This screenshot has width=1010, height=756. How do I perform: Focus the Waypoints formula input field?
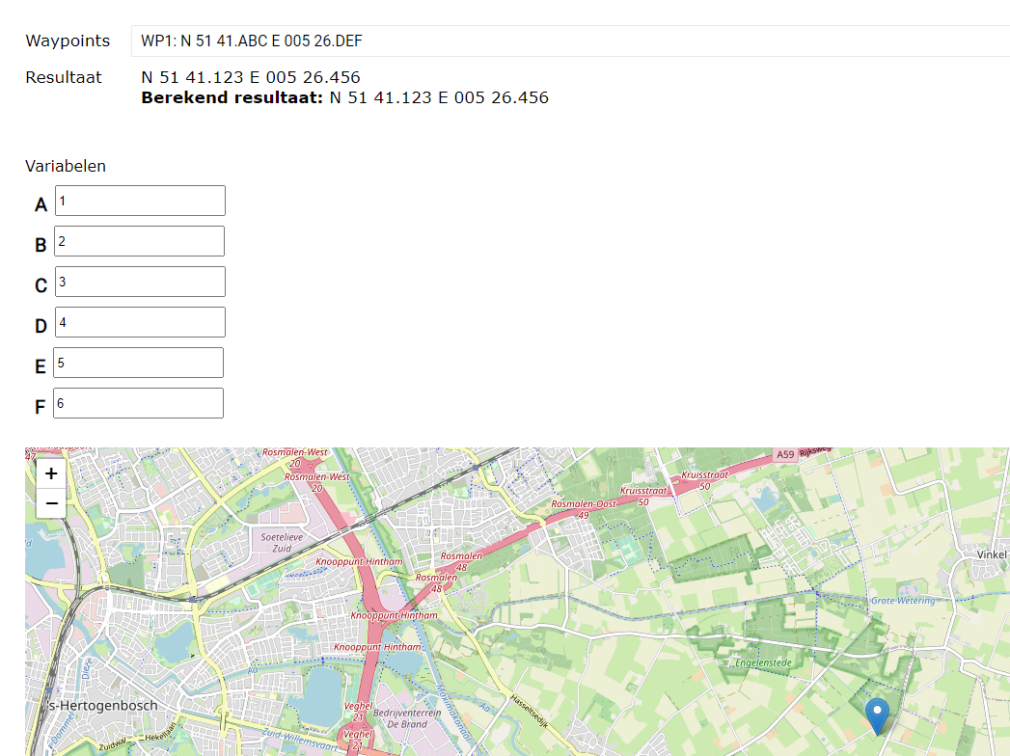point(569,40)
